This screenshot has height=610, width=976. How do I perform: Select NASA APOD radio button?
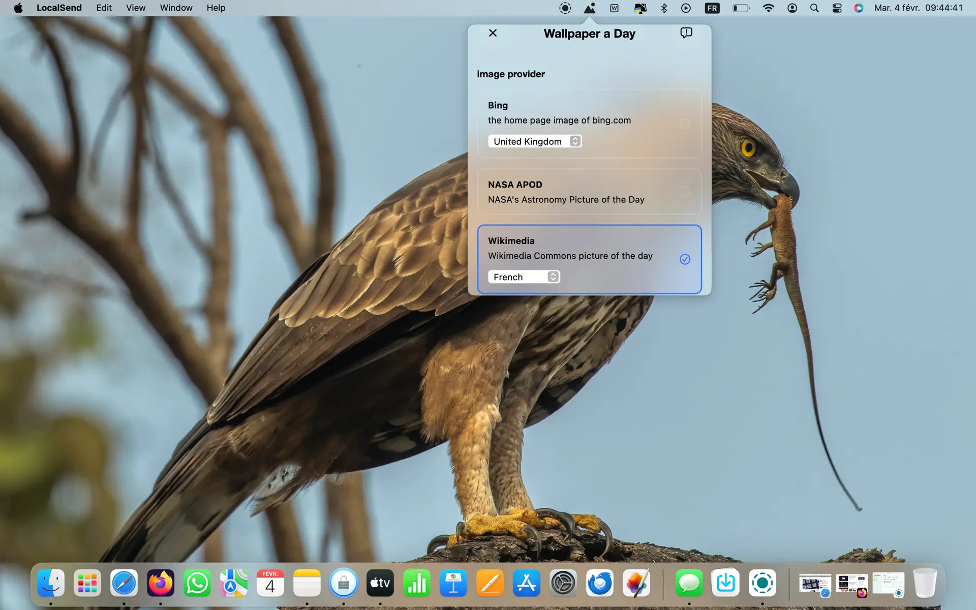pos(685,192)
